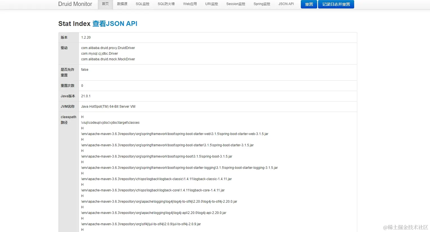Select the 首页 home tab
The image size is (430, 232).
click(x=105, y=4)
